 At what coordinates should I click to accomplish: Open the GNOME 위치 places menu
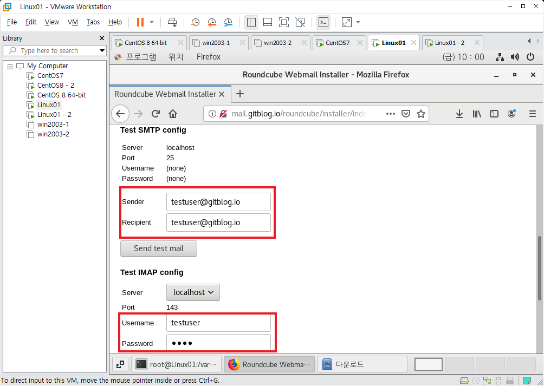[x=176, y=57]
